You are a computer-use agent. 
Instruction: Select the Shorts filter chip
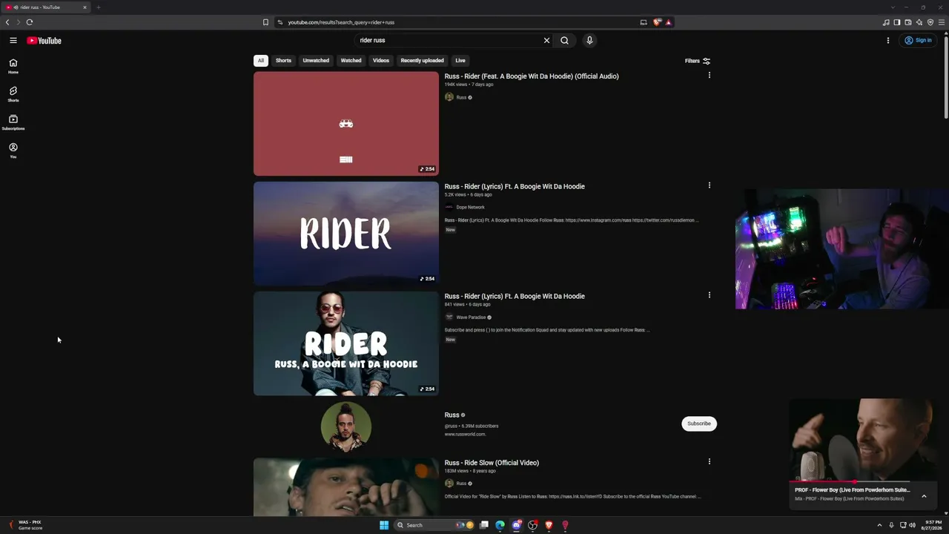[x=284, y=61]
